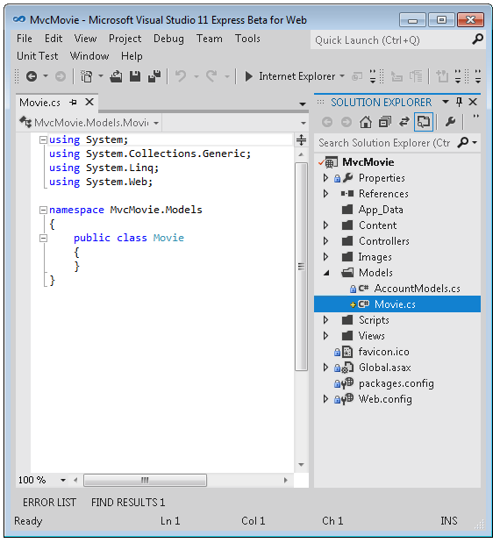This screenshot has width=493, height=543.
Task: Expand the Controllers folder
Action: [x=325, y=241]
